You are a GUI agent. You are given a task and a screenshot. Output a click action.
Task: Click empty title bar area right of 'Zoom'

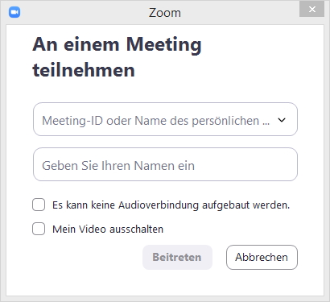pyautogui.click(x=239, y=12)
